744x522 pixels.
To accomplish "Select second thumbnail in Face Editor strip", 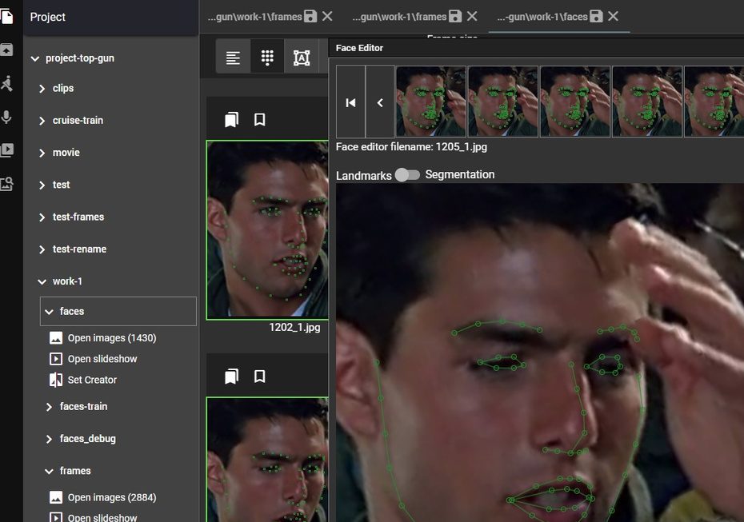I will tap(503, 102).
